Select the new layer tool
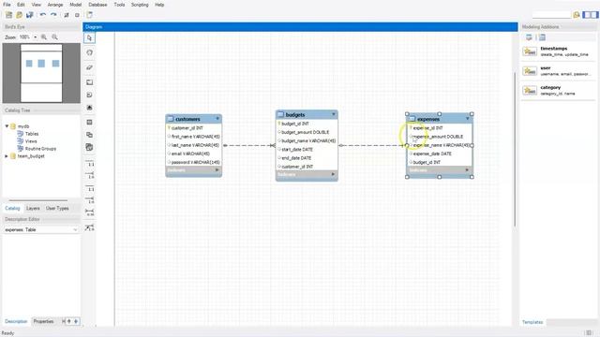 coord(90,82)
